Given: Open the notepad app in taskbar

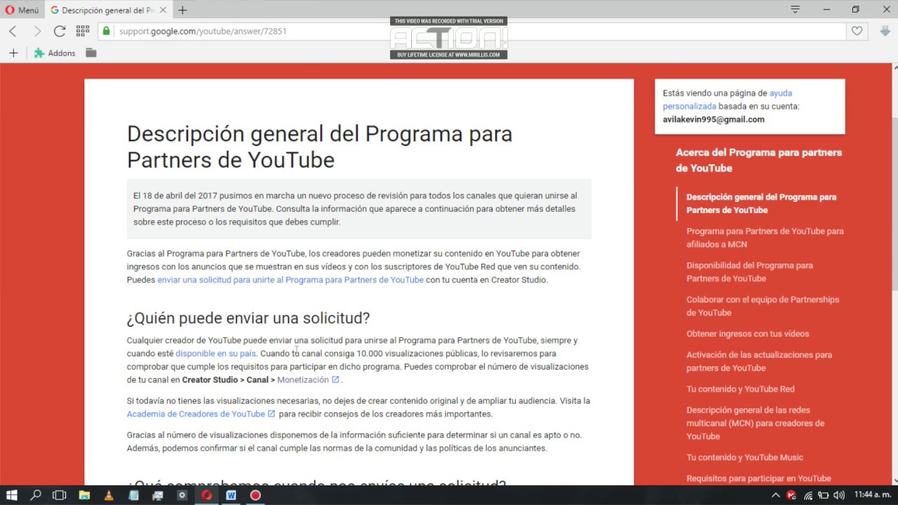Looking at the screenshot, I should (133, 495).
